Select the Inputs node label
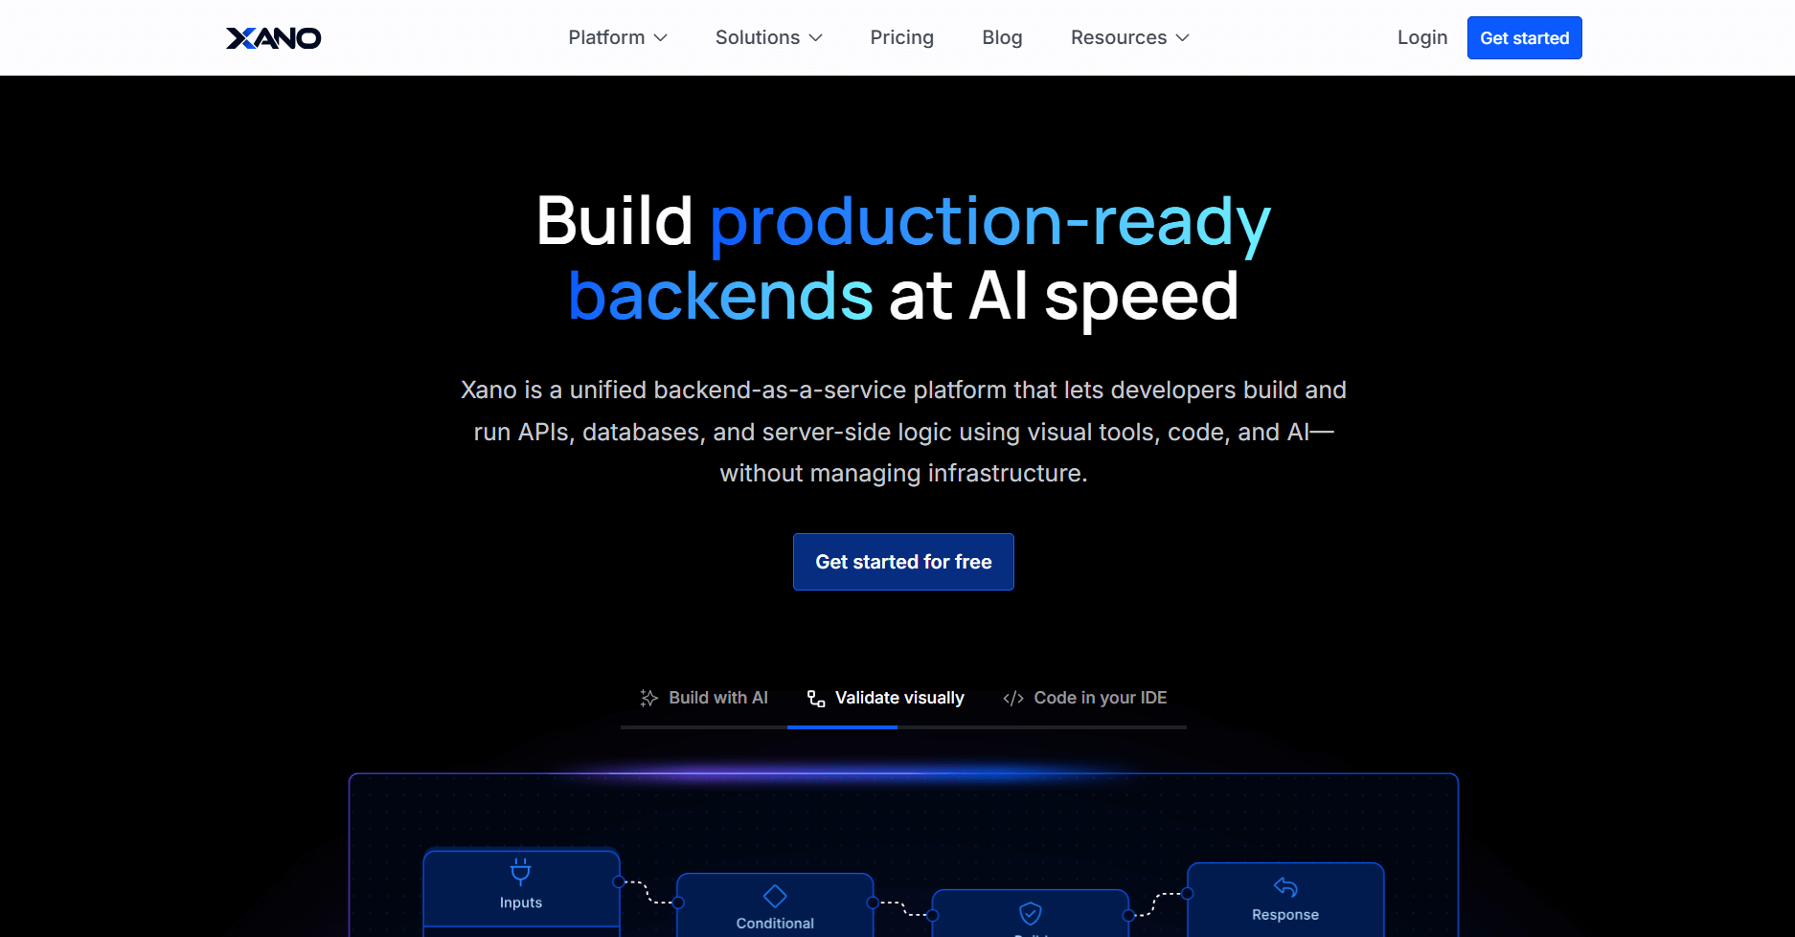 pyautogui.click(x=521, y=903)
